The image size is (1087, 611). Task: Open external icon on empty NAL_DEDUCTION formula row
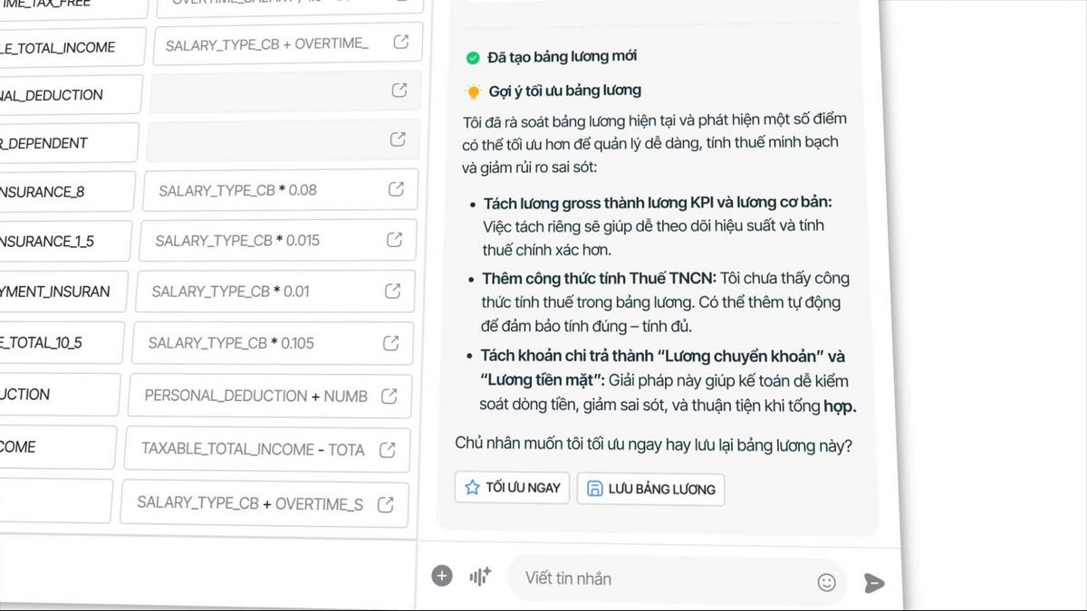pos(399,91)
